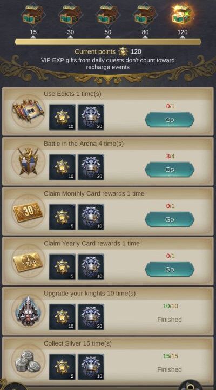Tap the knight upgrade helmet icon
This screenshot has width=216, height=390.
pyautogui.click(x=28, y=311)
